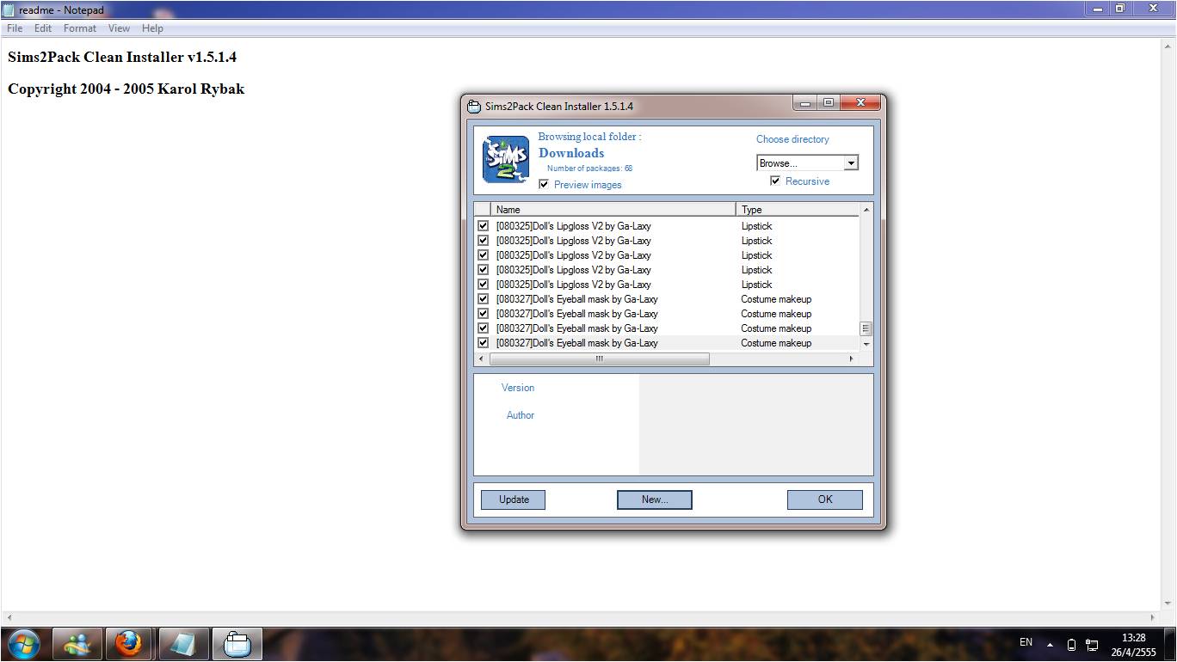This screenshot has height=662, width=1177.
Task: Toggle the Preview images checkbox
Action: point(544,184)
